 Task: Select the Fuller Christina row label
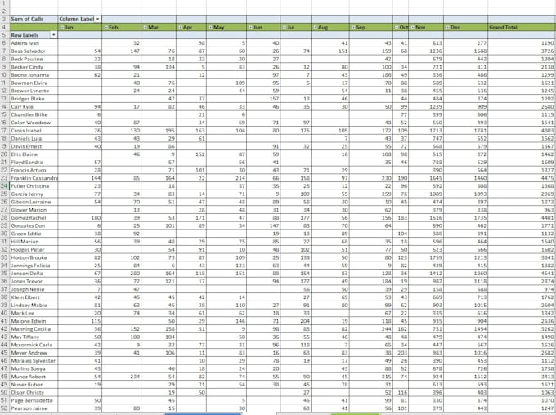tap(34, 185)
